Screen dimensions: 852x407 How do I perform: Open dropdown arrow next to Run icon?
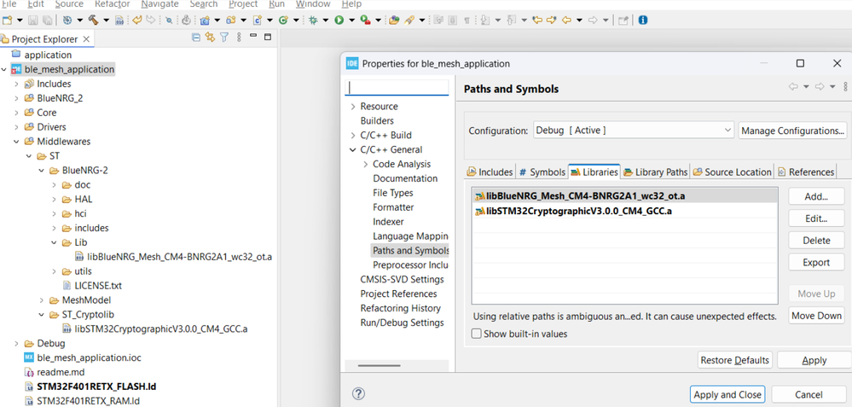coord(351,20)
